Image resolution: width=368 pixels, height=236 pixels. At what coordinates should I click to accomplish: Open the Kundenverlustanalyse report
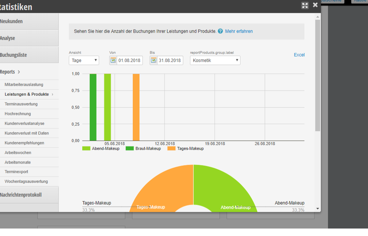25,123
